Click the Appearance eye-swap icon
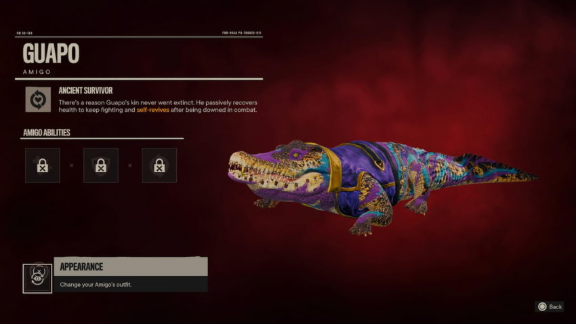 [x=37, y=279]
